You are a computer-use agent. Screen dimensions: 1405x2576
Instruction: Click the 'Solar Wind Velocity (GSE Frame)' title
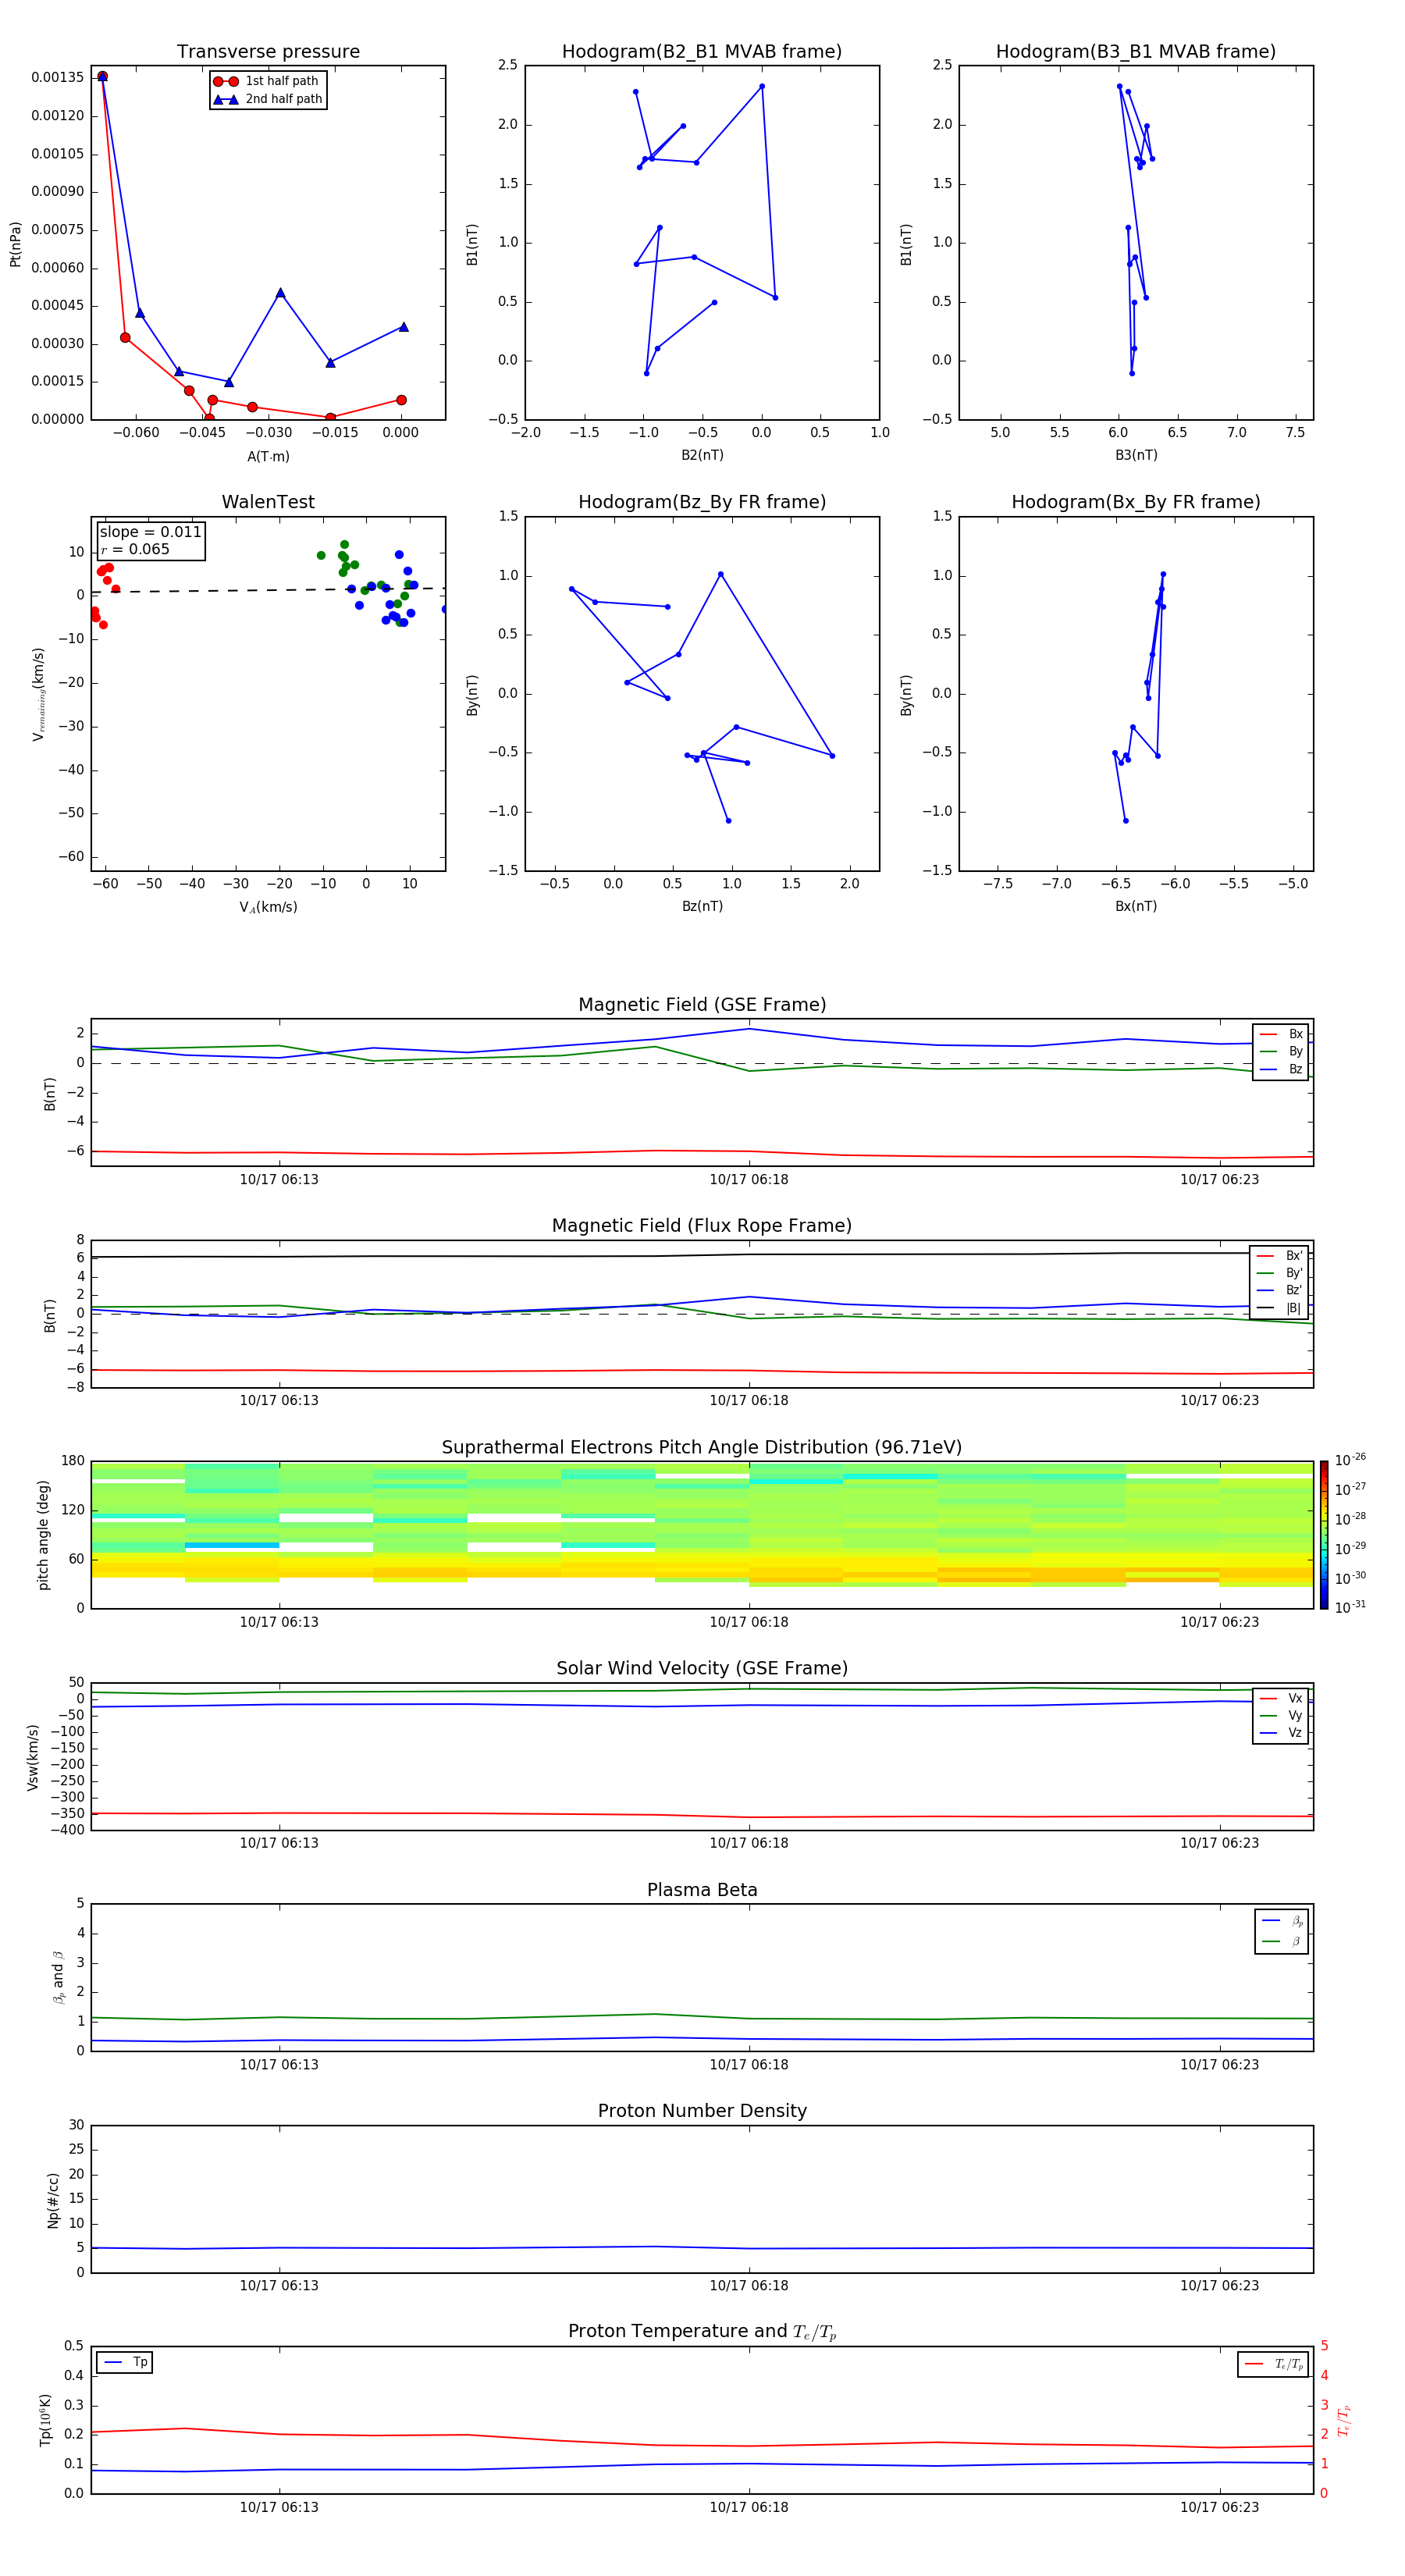[702, 1668]
